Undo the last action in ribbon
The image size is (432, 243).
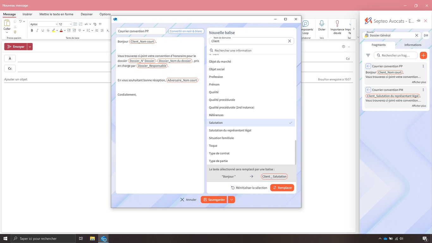20,21
